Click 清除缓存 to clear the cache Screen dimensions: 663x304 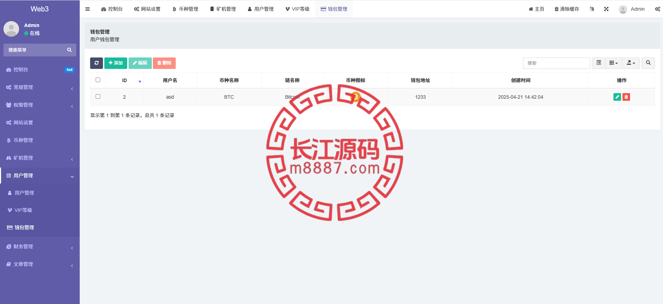pos(567,9)
